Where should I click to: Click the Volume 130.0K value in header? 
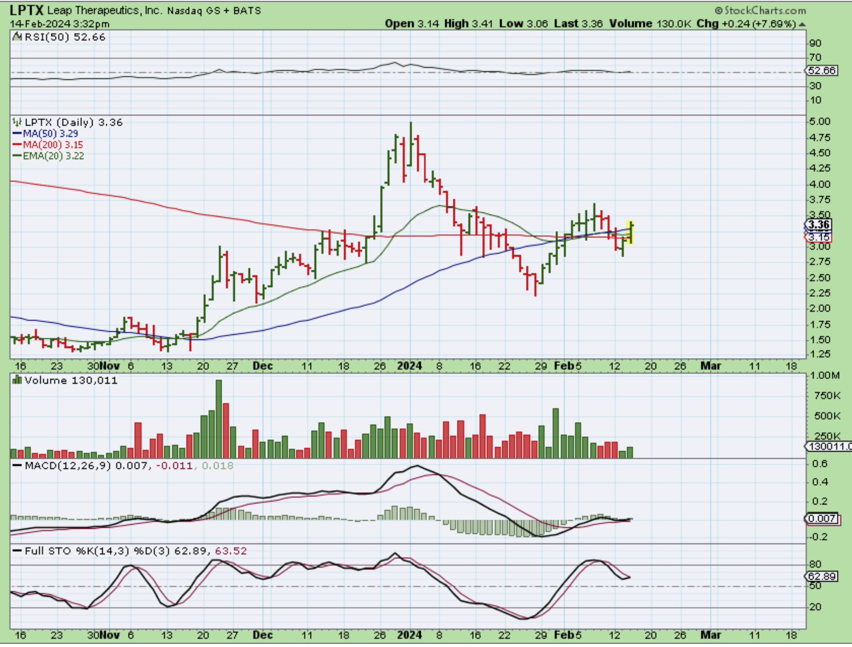pos(650,24)
